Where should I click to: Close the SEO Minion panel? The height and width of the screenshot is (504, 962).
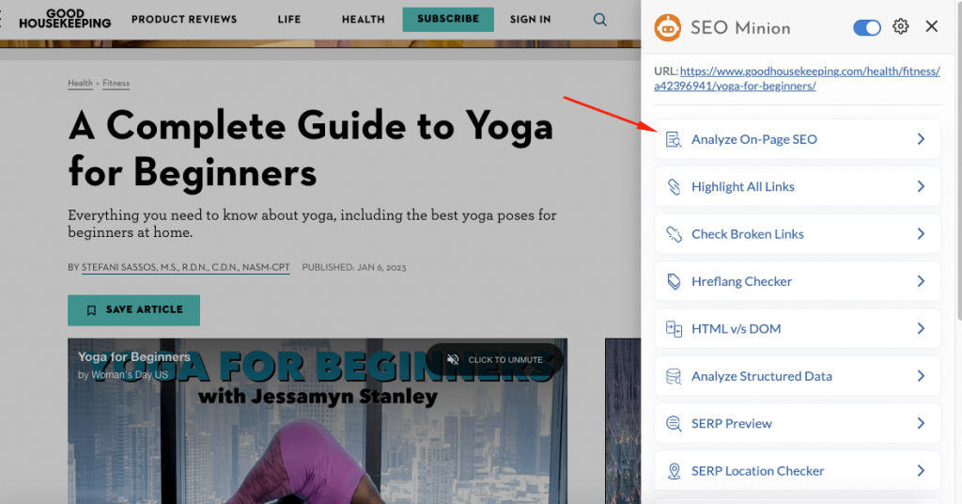[931, 26]
